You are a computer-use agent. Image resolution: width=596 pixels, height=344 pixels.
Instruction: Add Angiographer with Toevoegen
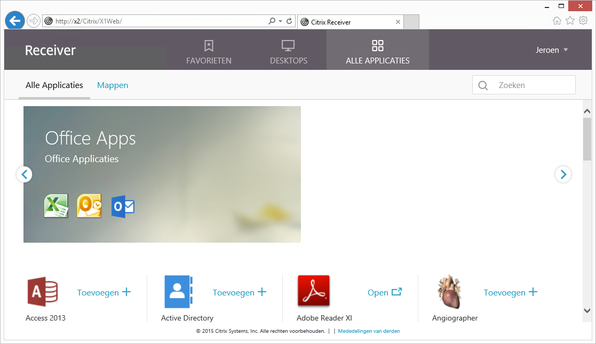pyautogui.click(x=511, y=292)
